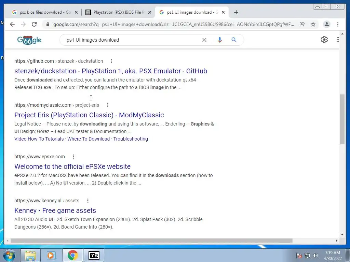Launch Windows Media Player from taskbar
The height and width of the screenshot is (262, 350).
[51, 255]
